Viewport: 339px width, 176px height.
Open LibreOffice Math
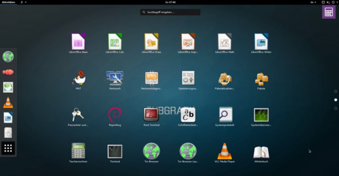[224, 43]
